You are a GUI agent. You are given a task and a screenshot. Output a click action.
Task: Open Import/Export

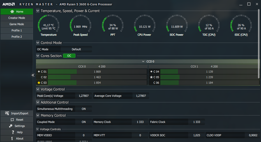17,113
